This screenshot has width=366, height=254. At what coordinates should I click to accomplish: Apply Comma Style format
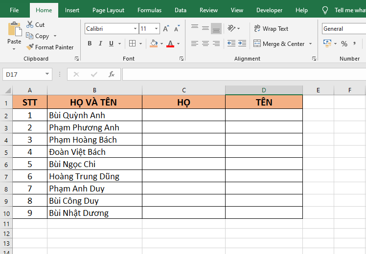pyautogui.click(x=355, y=43)
